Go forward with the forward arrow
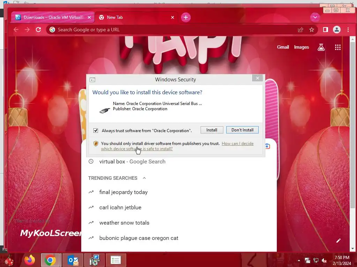This screenshot has width=357, height=267. [27, 30]
